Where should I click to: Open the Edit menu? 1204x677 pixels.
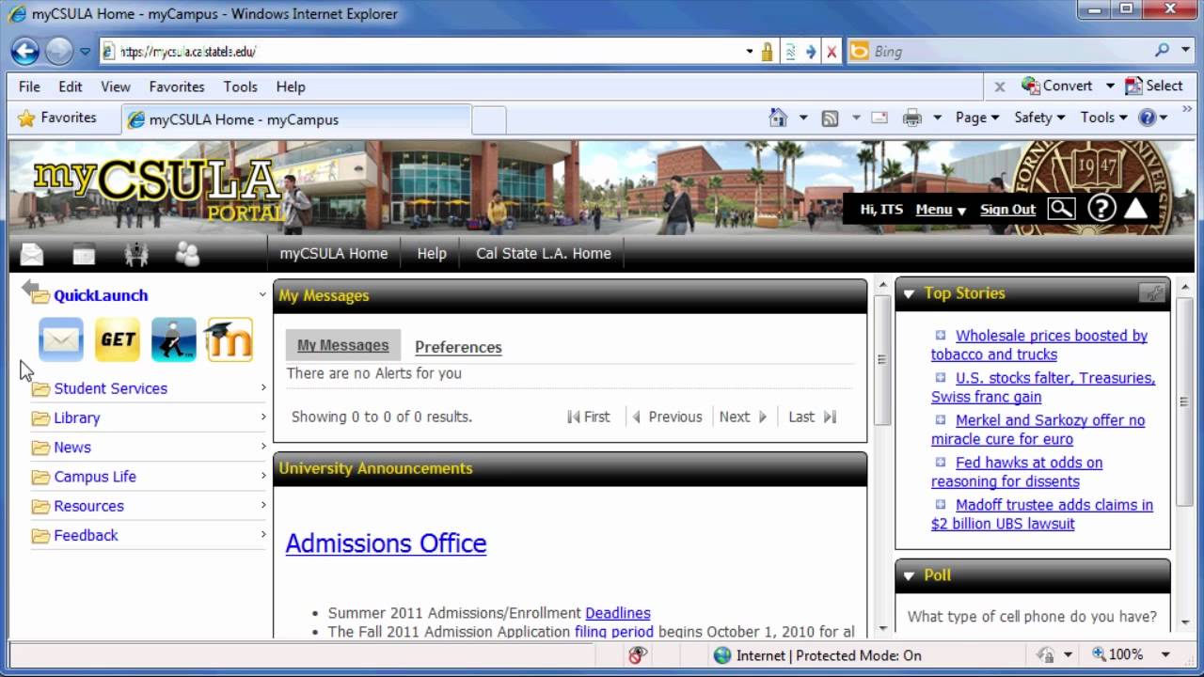tap(71, 87)
